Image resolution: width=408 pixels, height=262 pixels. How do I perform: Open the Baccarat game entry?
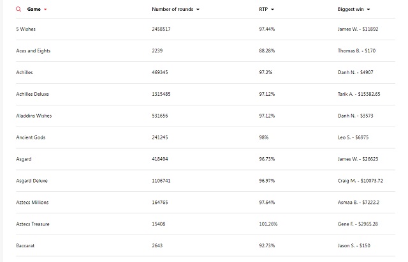tap(25, 245)
